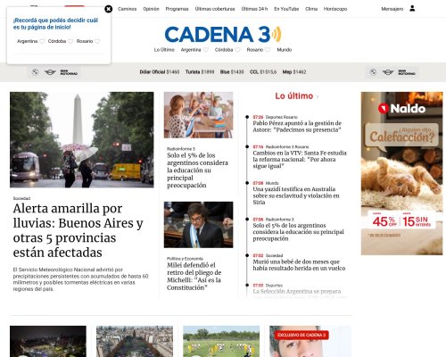Click Deportes Rosario category label
This screenshot has width=446, height=357.
coord(281,117)
